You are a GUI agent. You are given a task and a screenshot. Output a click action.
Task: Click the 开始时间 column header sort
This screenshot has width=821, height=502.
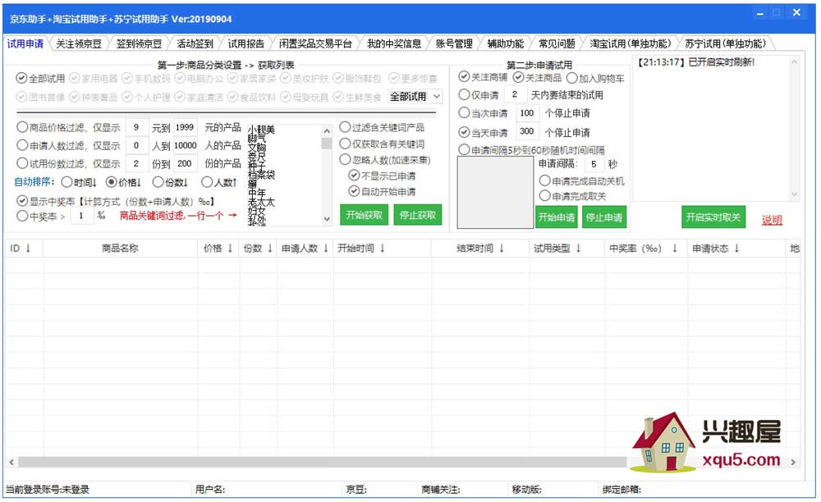coord(360,248)
